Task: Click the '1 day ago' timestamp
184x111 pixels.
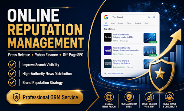Action: [x=130, y=67]
